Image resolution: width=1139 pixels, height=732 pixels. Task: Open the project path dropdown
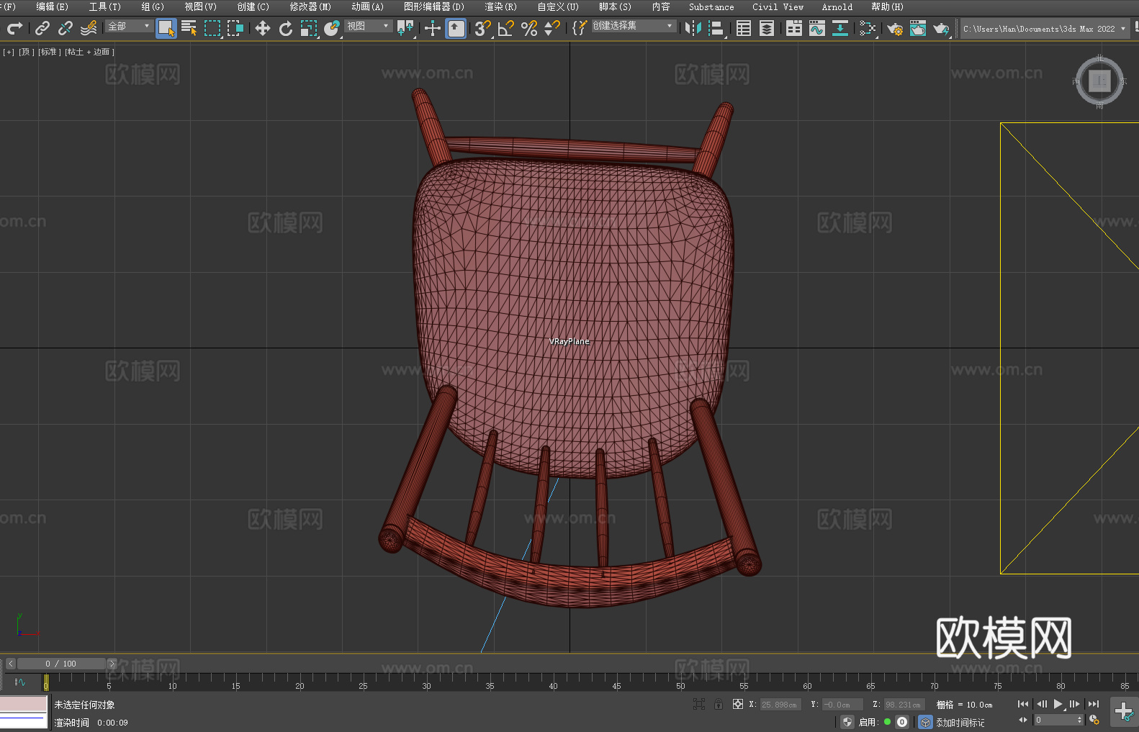1044,29
